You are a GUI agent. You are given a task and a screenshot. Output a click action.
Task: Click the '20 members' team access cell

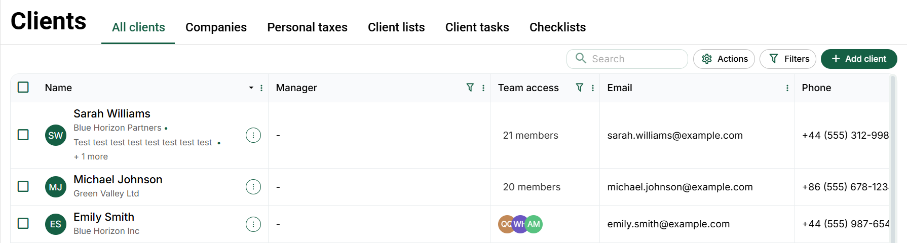coord(532,187)
